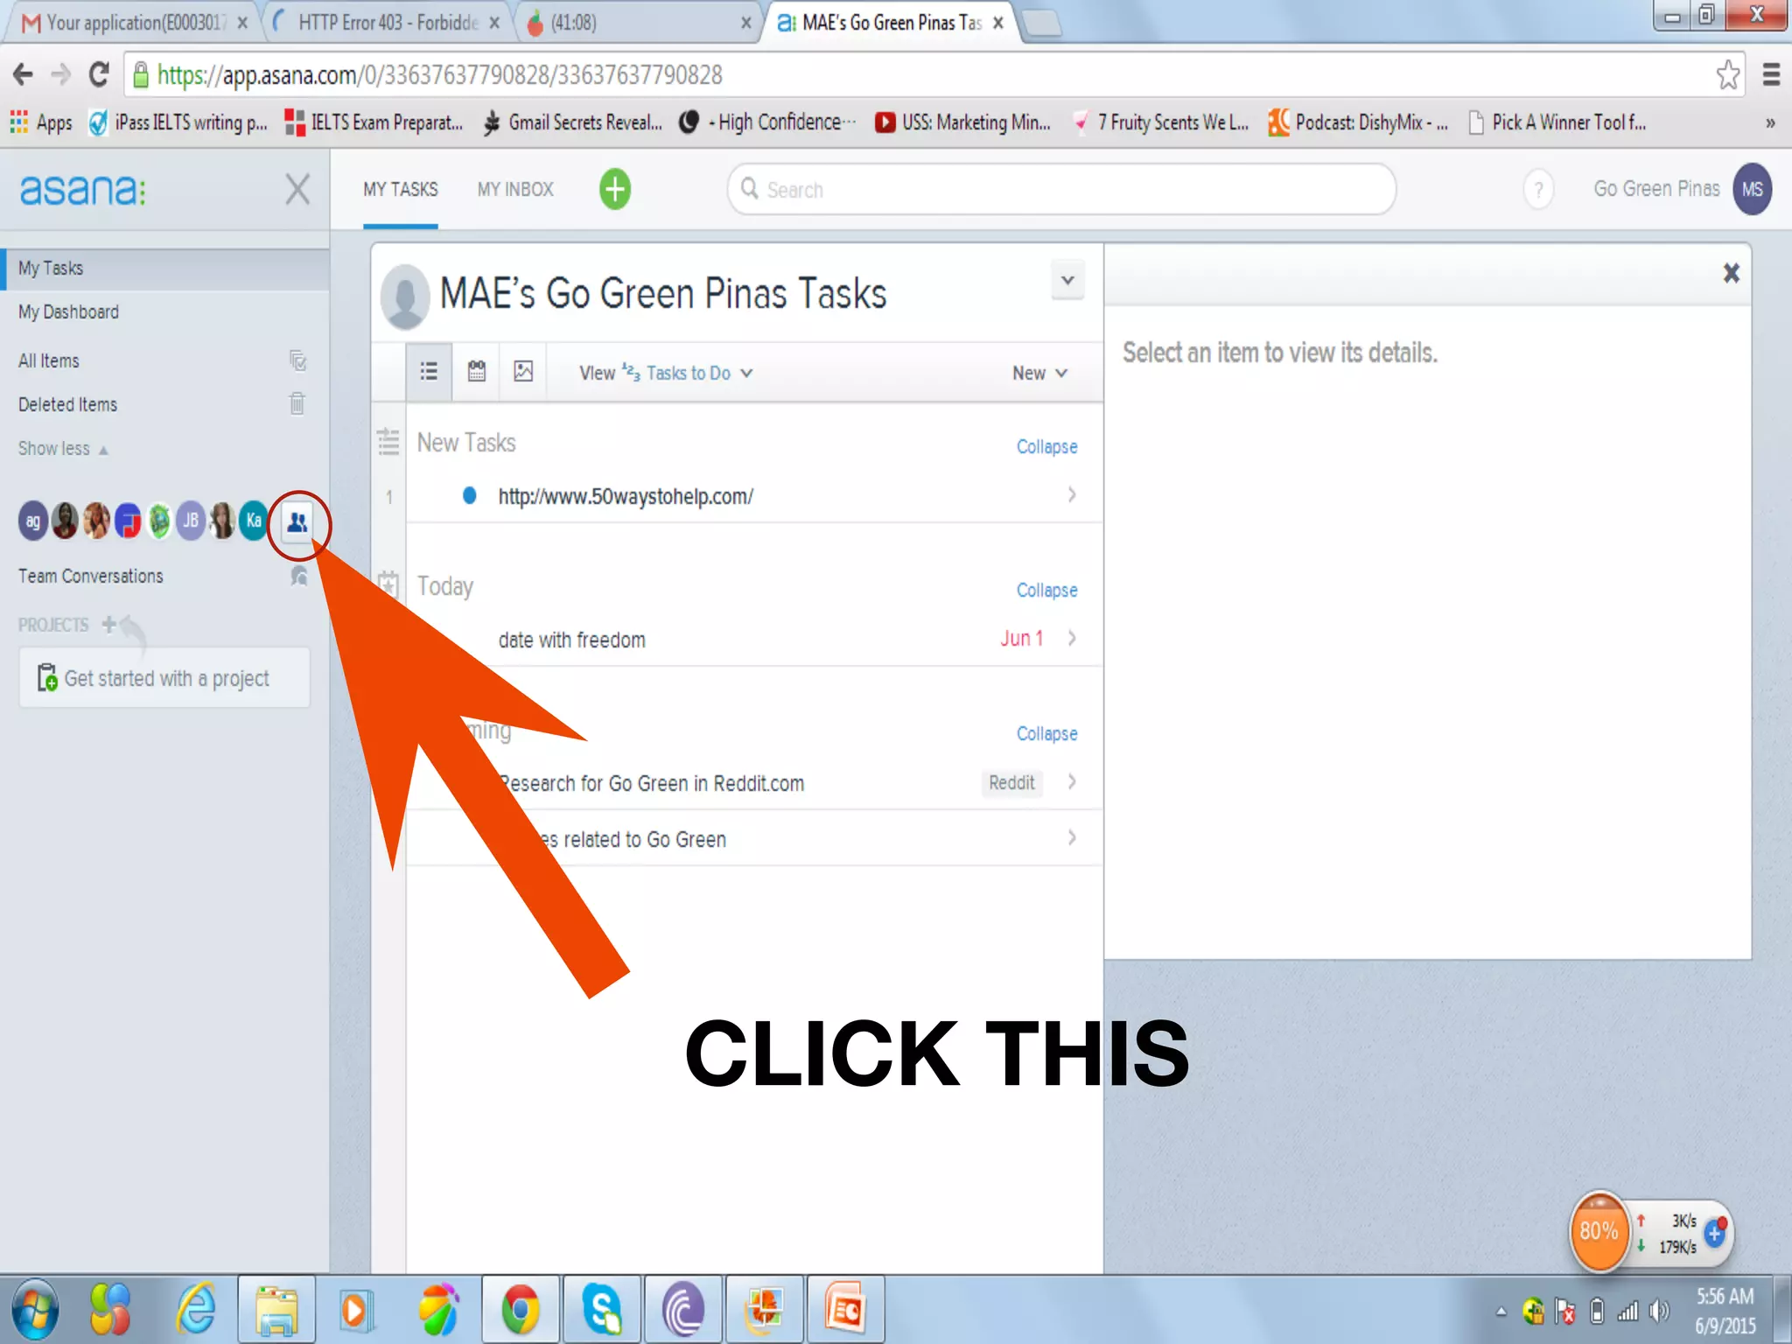Close the Asana sidebar with the X

click(297, 189)
